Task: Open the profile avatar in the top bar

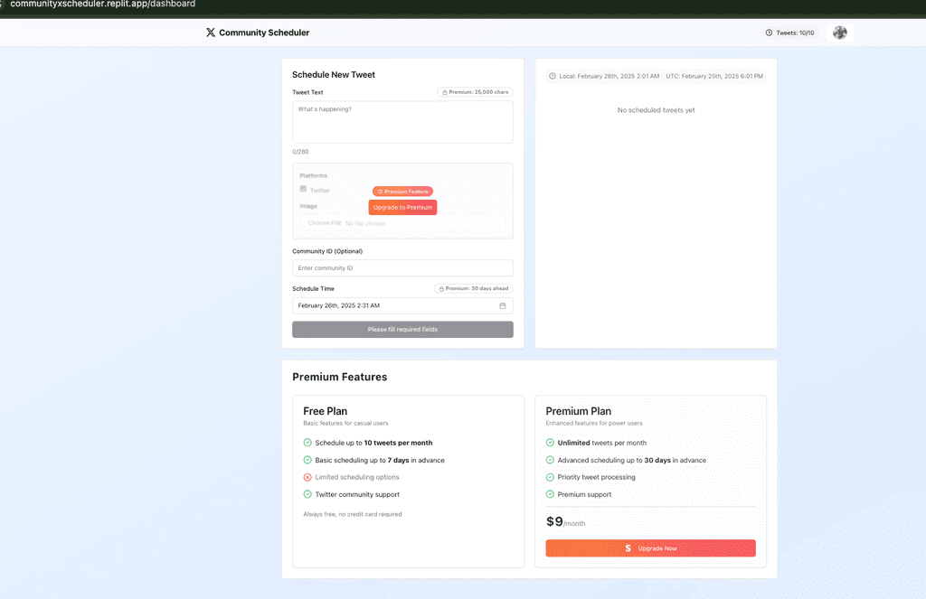Action: tap(839, 32)
